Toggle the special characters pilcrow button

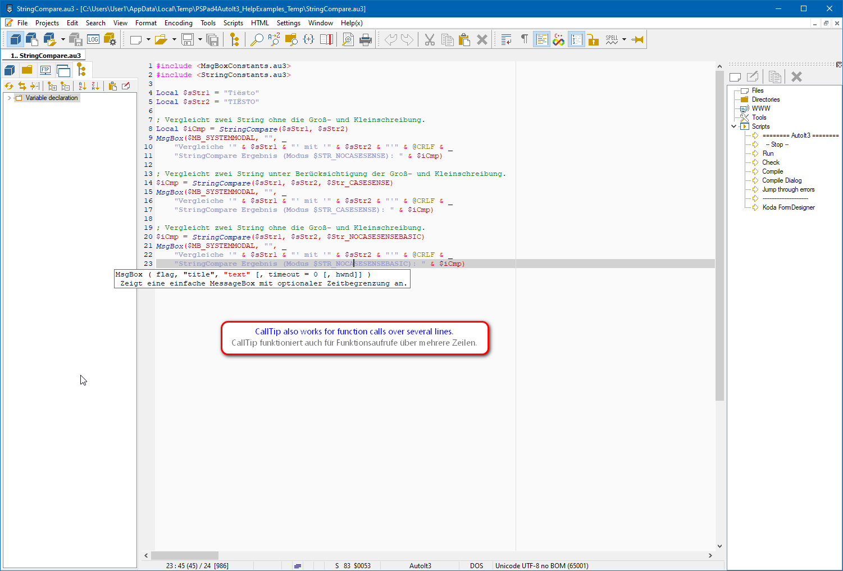524,39
